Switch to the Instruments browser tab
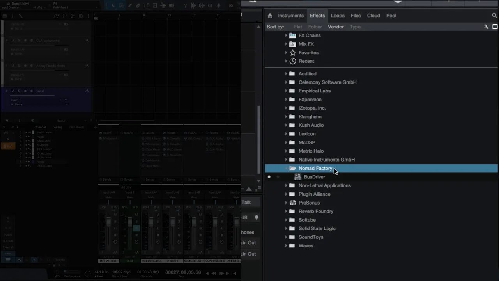The width and height of the screenshot is (499, 281). click(291, 16)
